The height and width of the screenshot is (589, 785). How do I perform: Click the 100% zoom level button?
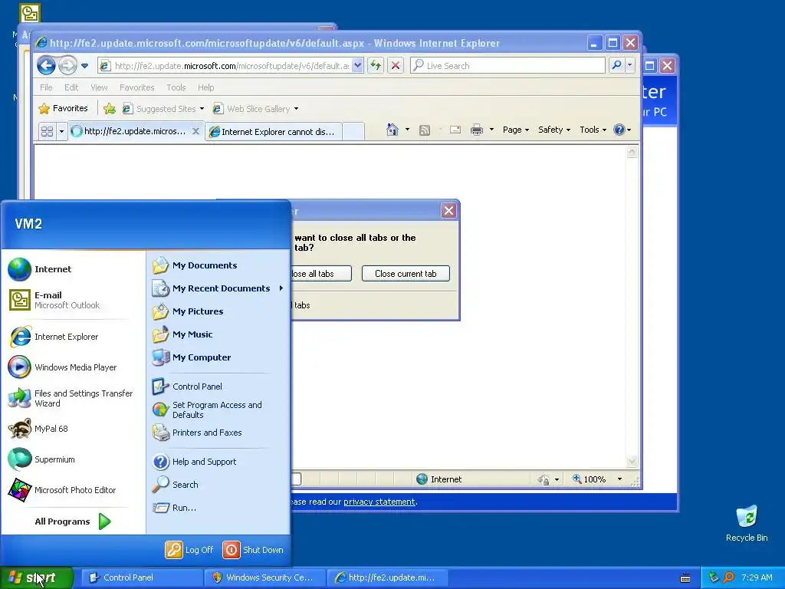point(590,479)
